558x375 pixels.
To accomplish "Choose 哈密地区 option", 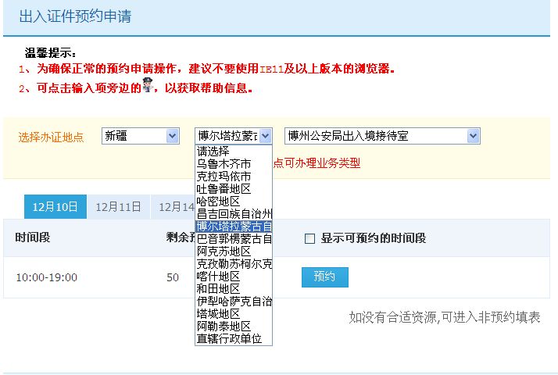I will click(x=218, y=202).
